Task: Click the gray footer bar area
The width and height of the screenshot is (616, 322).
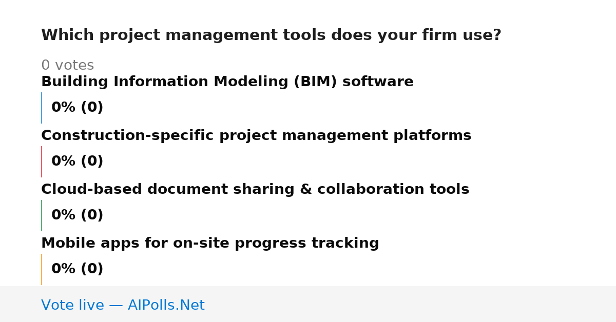Action: point(308,304)
